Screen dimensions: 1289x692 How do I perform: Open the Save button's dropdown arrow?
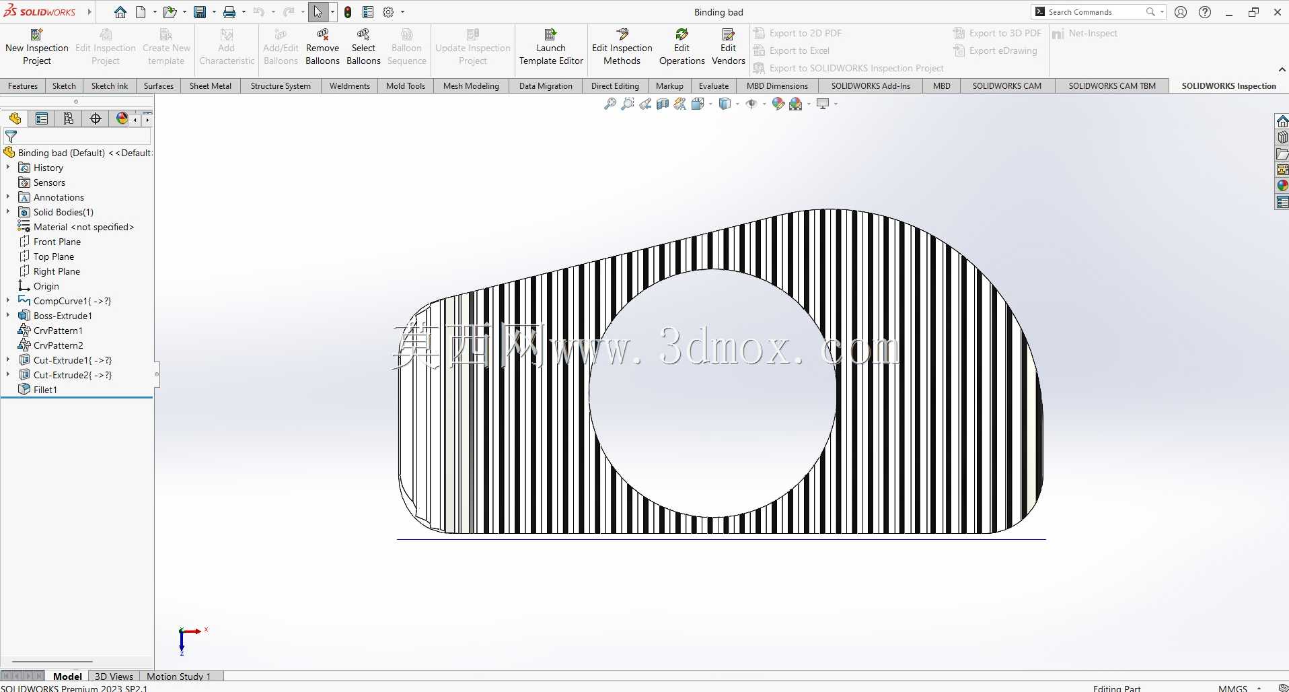click(214, 12)
